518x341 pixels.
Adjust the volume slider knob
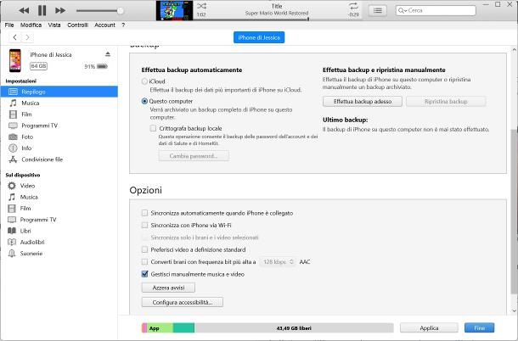click(121, 10)
